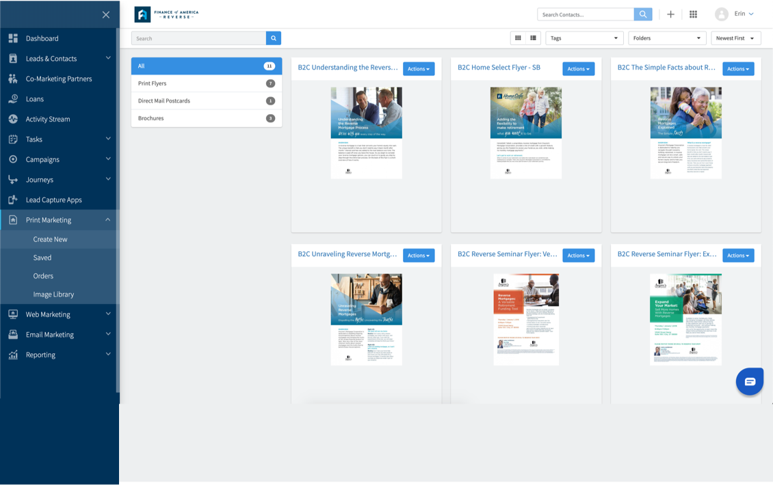Click the Loans icon in the sidebar
This screenshot has height=485, width=773.
13,99
